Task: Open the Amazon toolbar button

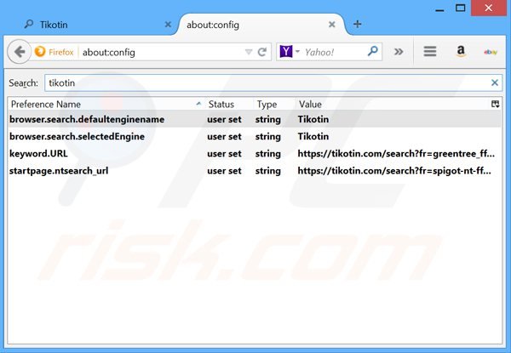Action: tap(461, 51)
